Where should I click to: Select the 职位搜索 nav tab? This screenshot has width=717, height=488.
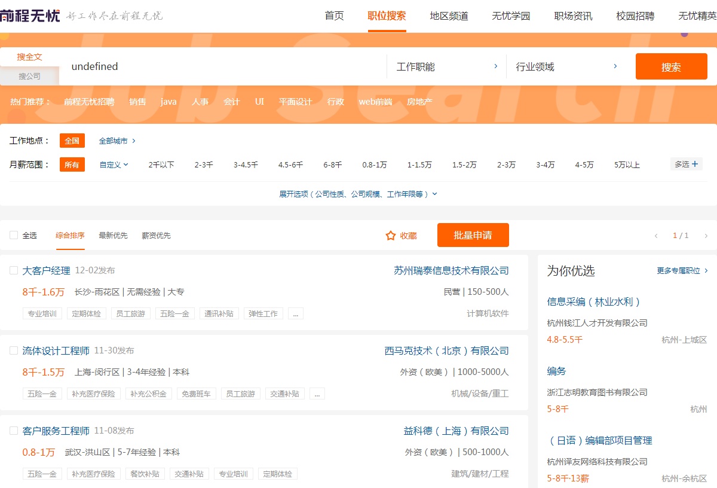(387, 16)
